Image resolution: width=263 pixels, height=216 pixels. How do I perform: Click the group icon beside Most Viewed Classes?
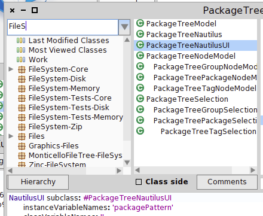tap(21, 50)
